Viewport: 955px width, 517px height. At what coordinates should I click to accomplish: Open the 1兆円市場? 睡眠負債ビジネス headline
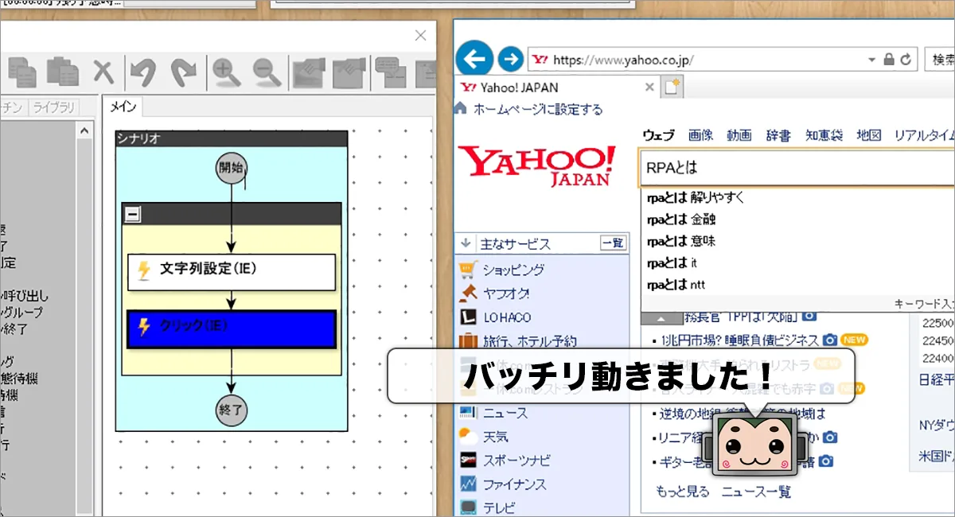[x=739, y=340]
